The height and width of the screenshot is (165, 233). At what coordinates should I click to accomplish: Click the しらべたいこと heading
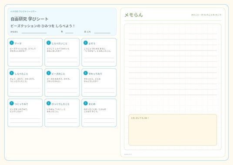[60, 44]
